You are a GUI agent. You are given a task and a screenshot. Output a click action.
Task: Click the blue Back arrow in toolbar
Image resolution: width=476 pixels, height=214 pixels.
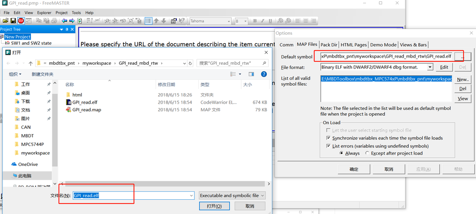coord(64,21)
